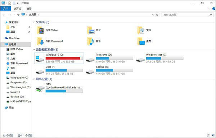Click the "13 个项目" status bar text
The height and width of the screenshot is (138, 216).
pos(8,135)
